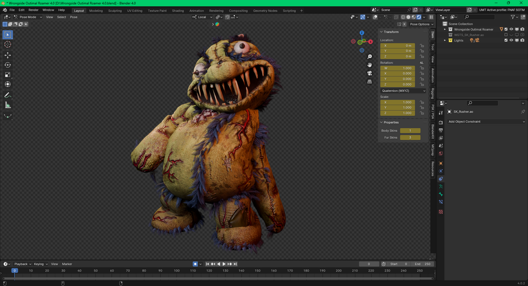Activate the Move tool

[x=8, y=55]
